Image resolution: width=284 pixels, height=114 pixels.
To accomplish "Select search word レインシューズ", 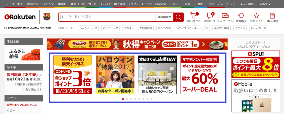I will tap(88, 28).
